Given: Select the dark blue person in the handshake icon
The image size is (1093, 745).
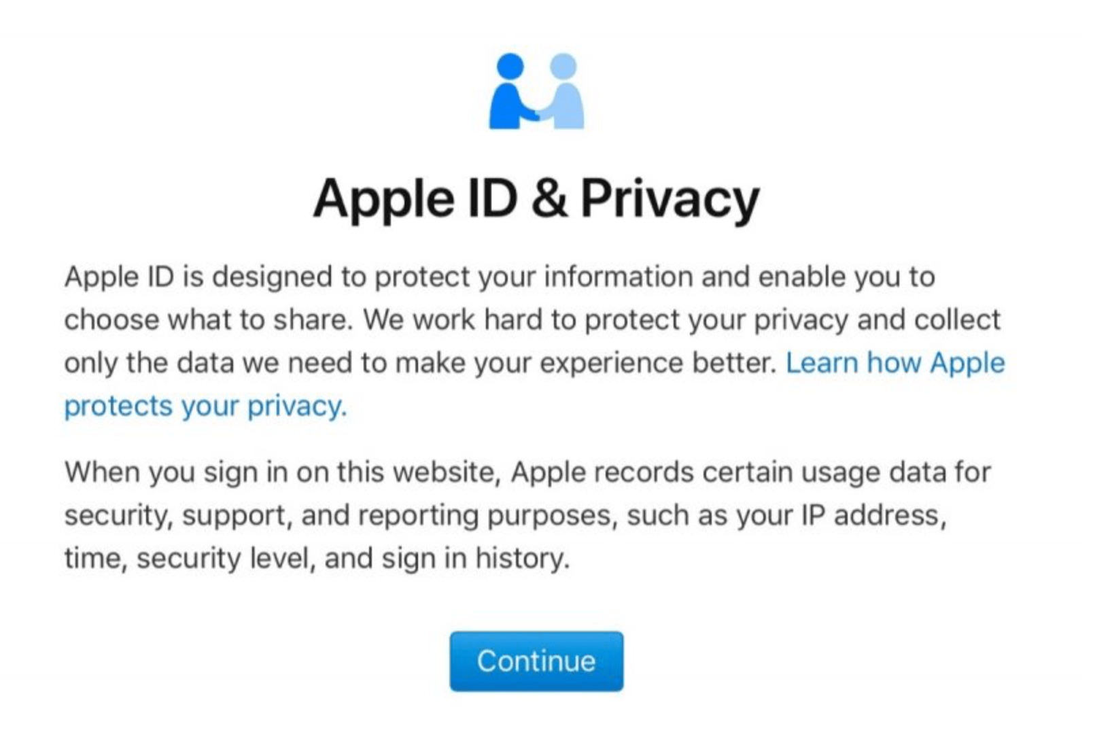Looking at the screenshot, I should point(506,95).
